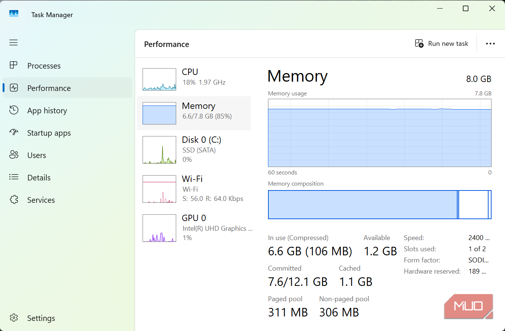505x331 pixels.
Task: Click the Task Manager app icon
Action: pos(14,14)
